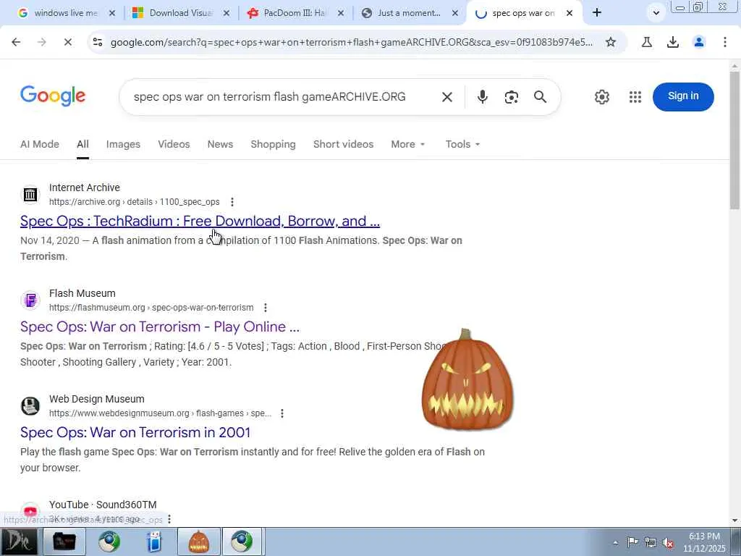Close the 'Just a moment...' tab

455,13
